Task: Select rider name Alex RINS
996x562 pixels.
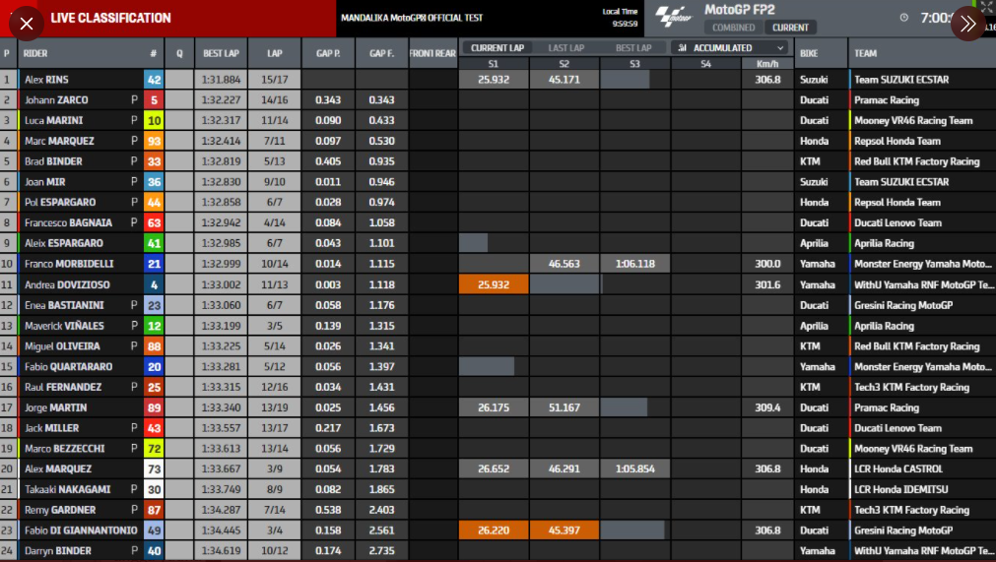Action: coord(46,80)
